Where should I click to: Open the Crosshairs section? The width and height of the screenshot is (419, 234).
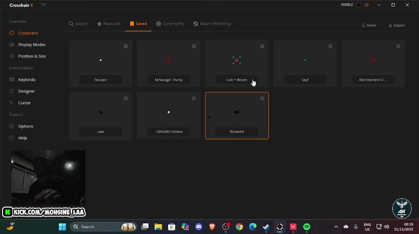[28, 33]
